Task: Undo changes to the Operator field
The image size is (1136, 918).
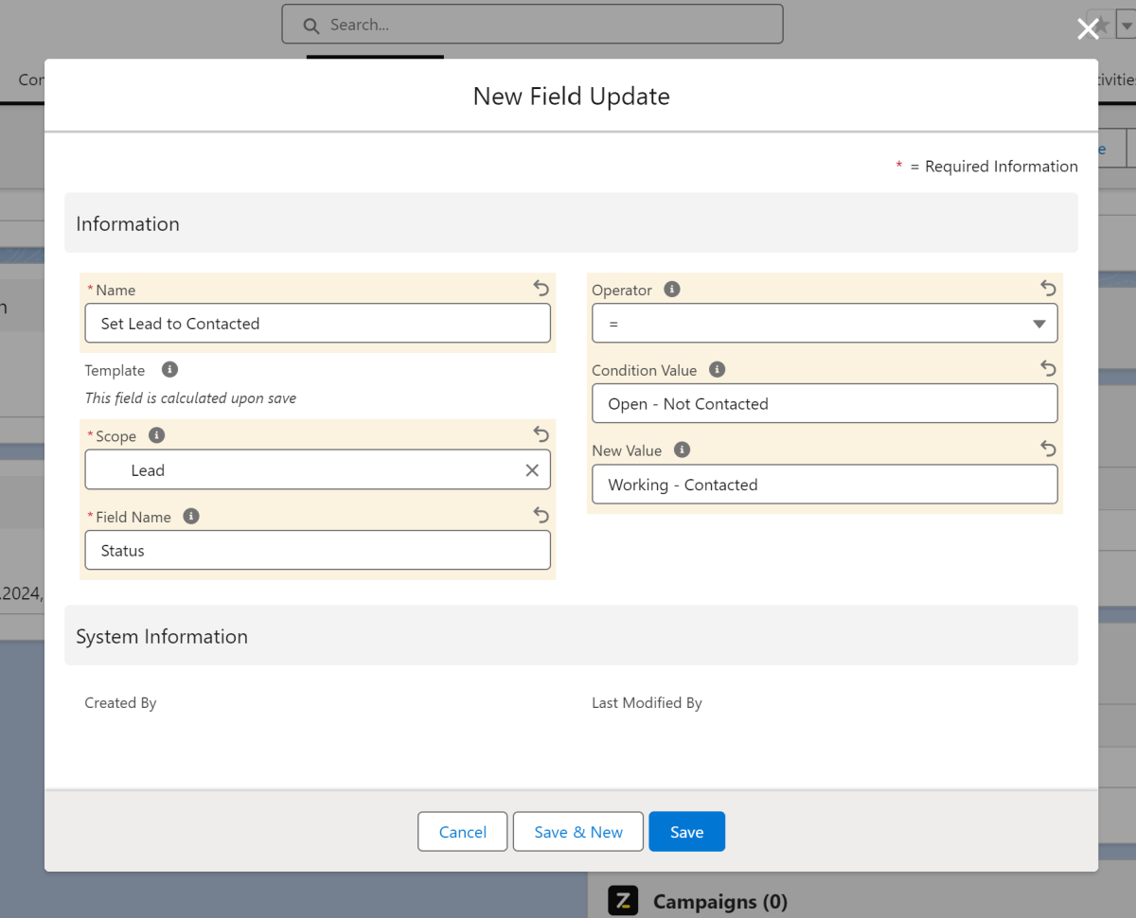Action: (x=1048, y=288)
